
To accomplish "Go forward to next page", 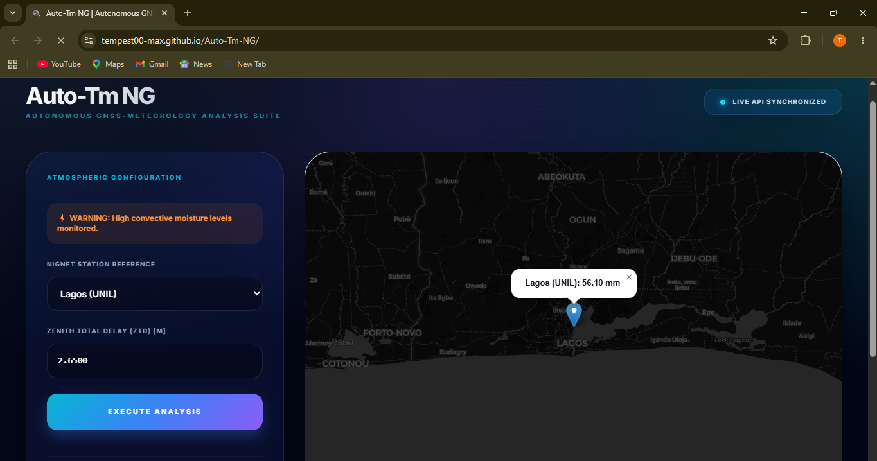I will (38, 40).
